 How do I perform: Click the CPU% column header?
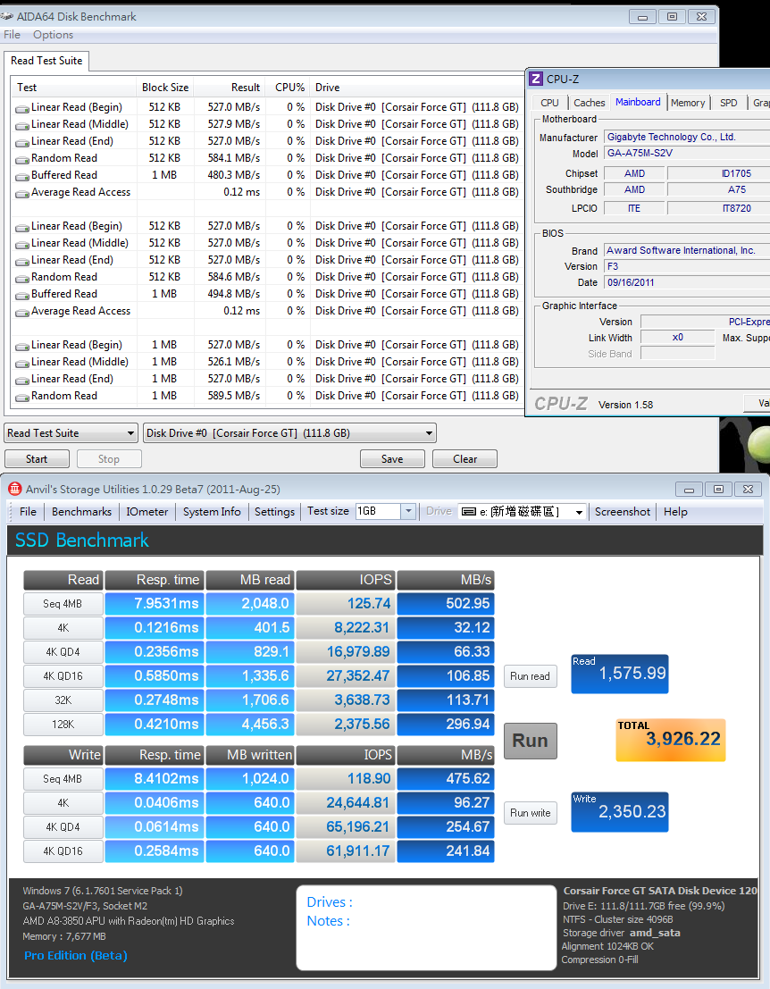click(289, 88)
